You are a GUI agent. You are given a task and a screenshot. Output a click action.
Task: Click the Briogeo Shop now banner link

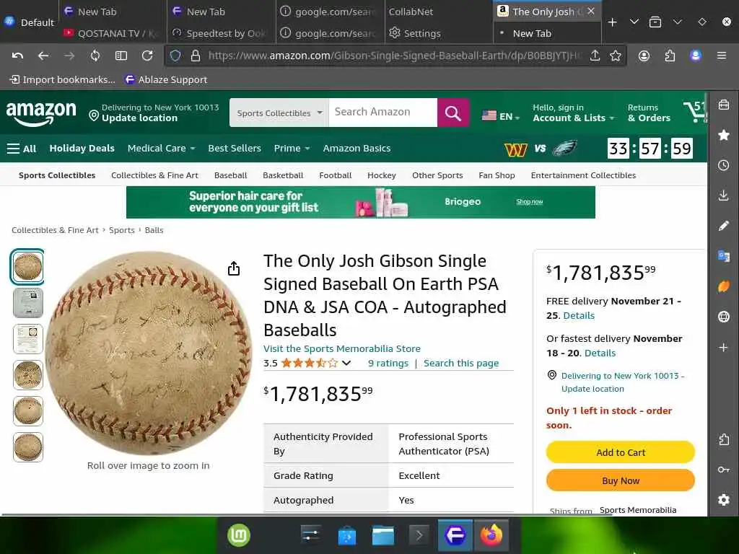pos(529,202)
